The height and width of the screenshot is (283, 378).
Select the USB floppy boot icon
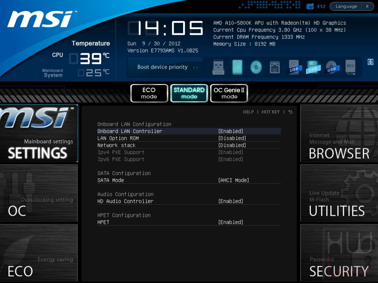point(313,67)
